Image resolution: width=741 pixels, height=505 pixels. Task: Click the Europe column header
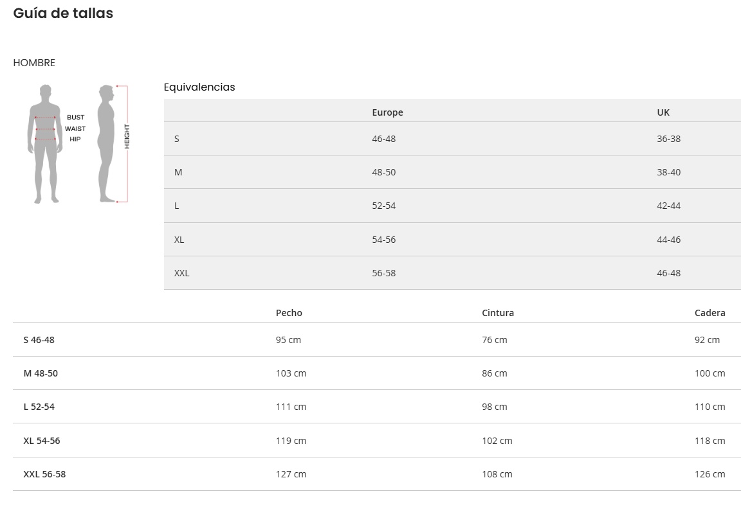click(387, 112)
